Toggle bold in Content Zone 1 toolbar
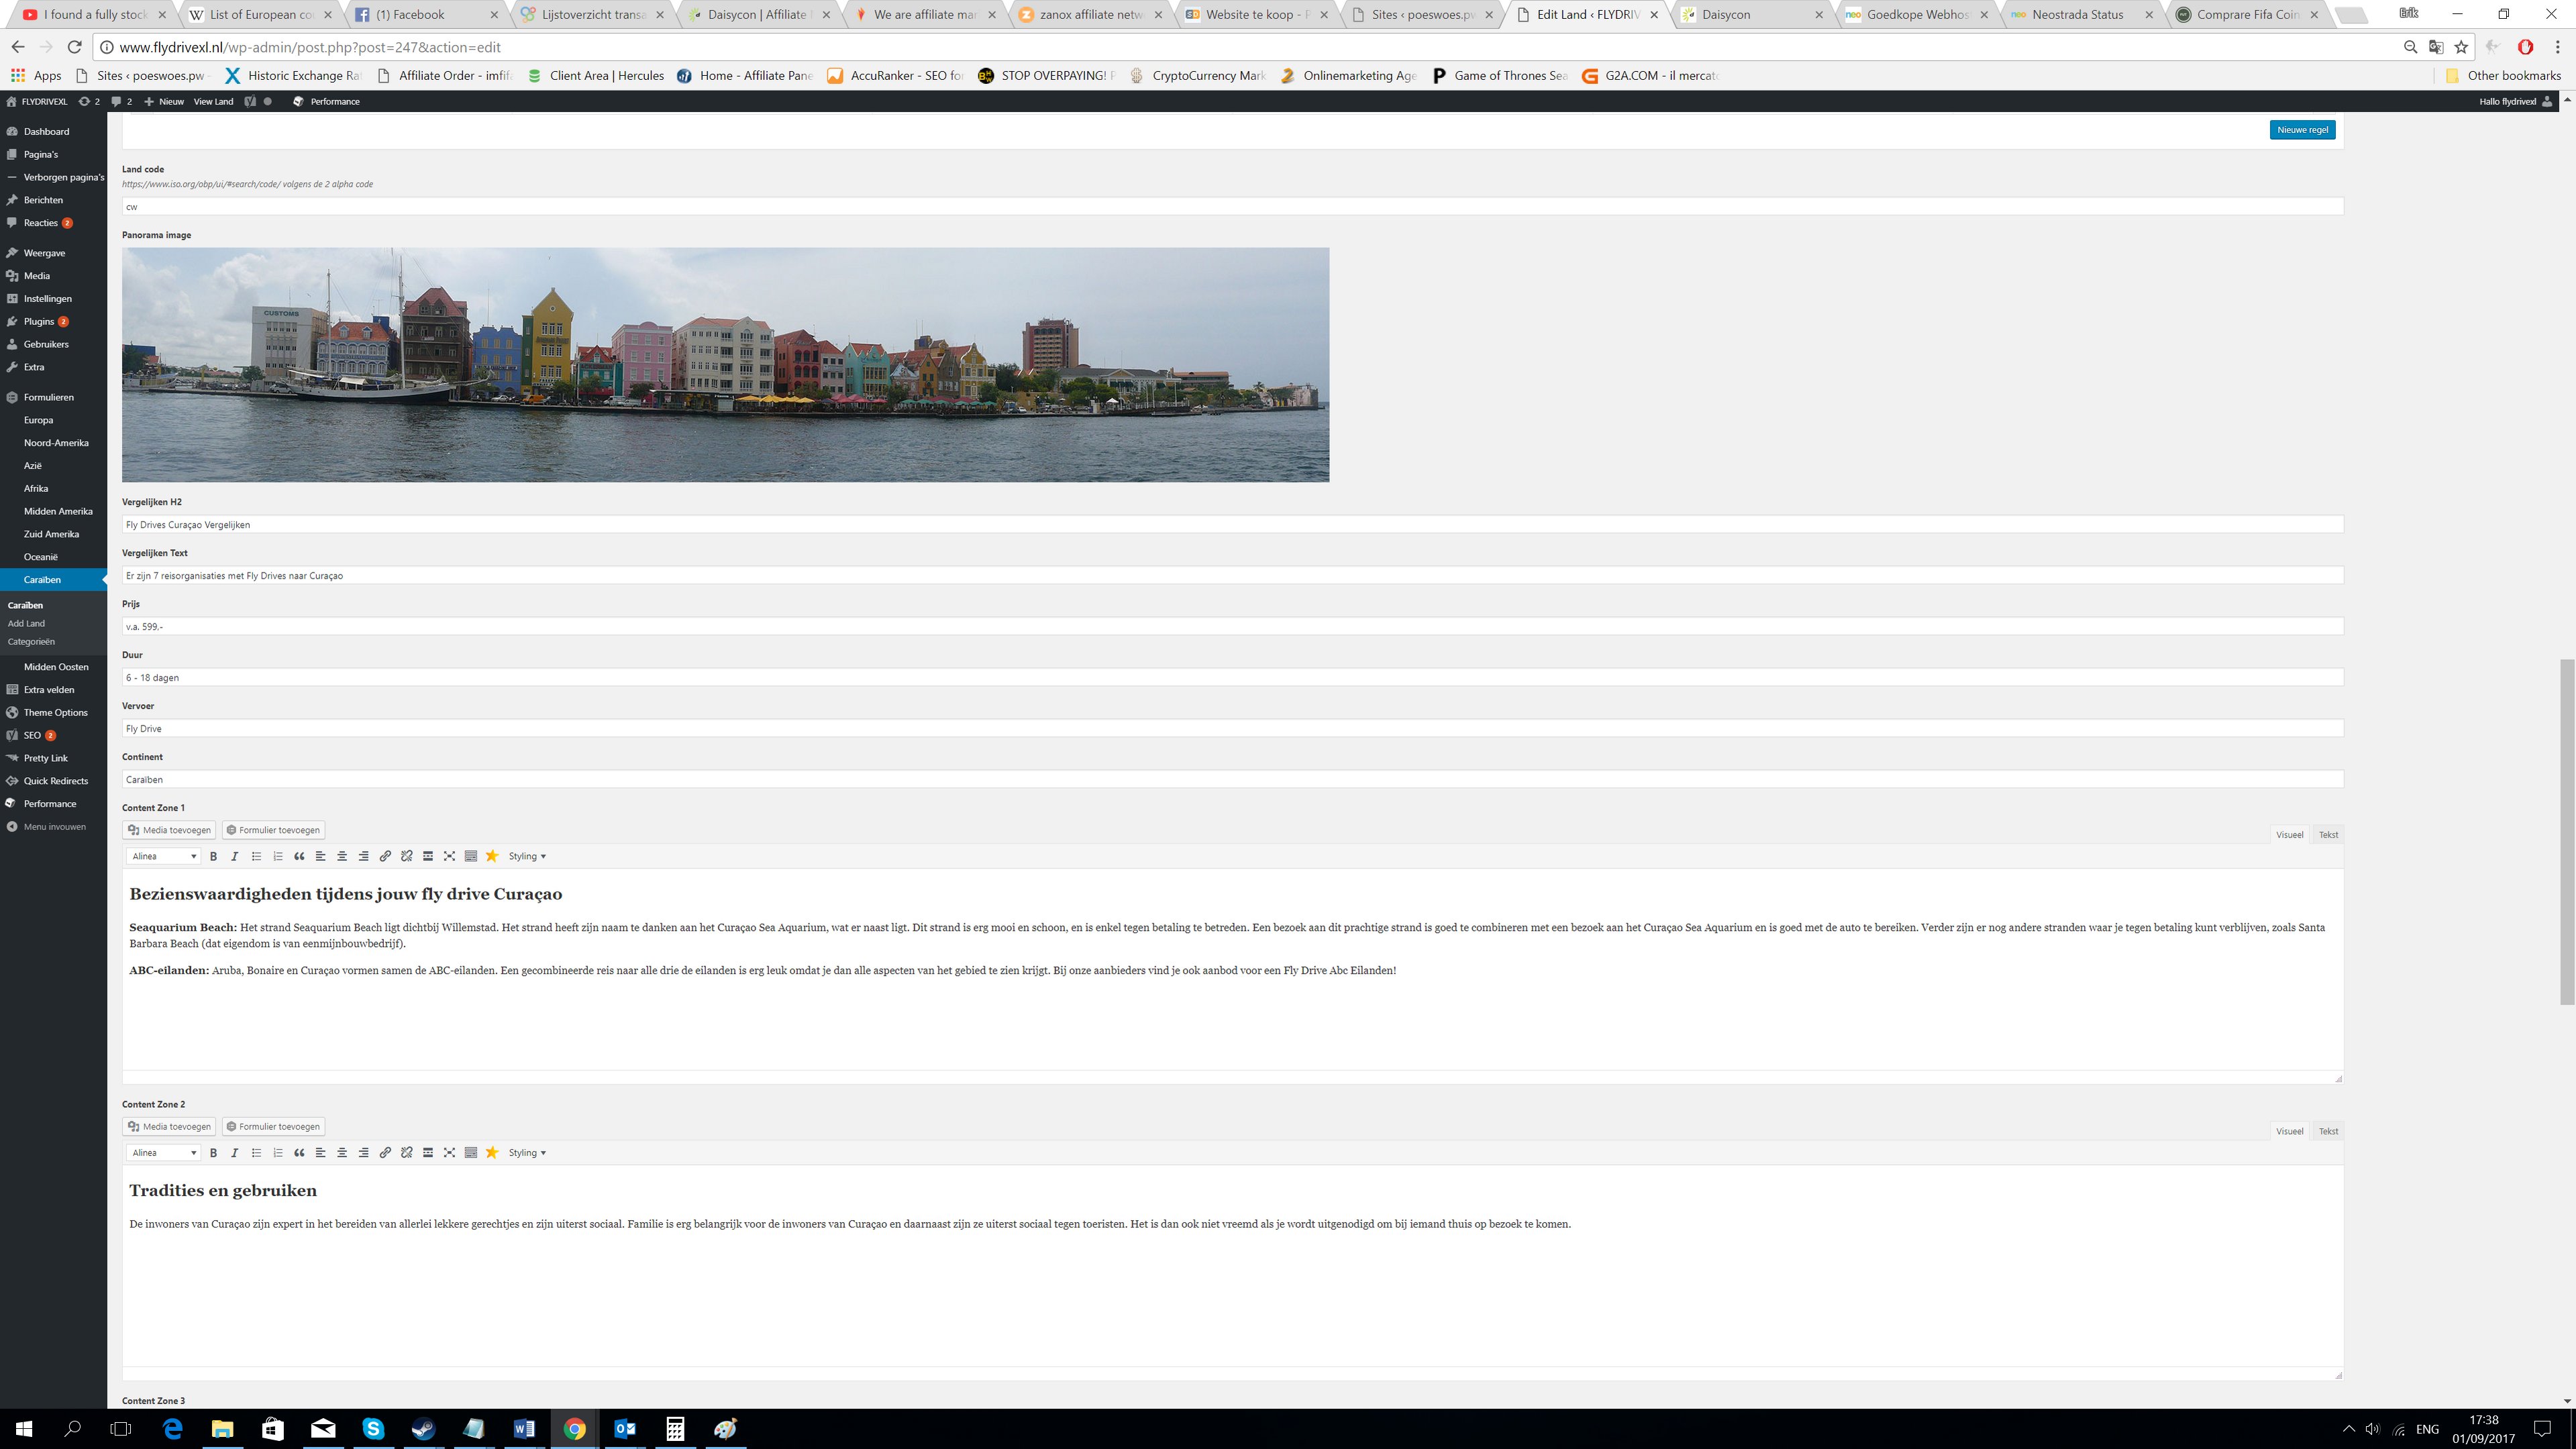 click(213, 856)
